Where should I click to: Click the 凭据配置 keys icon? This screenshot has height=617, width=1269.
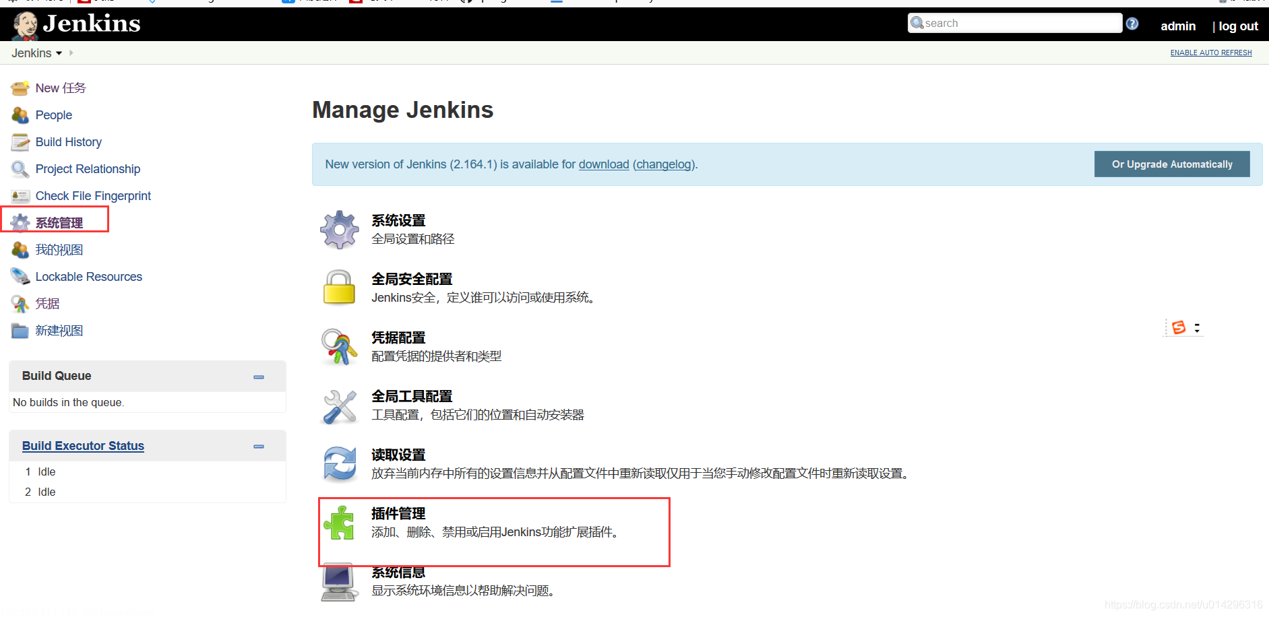(340, 346)
